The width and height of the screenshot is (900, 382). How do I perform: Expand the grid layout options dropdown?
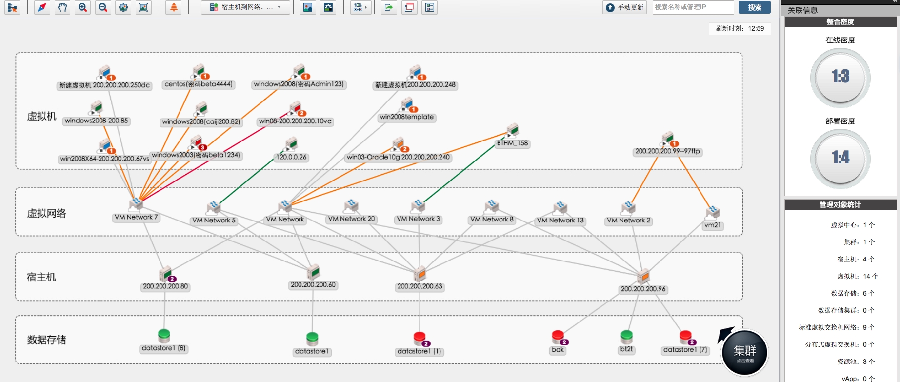[x=360, y=7]
